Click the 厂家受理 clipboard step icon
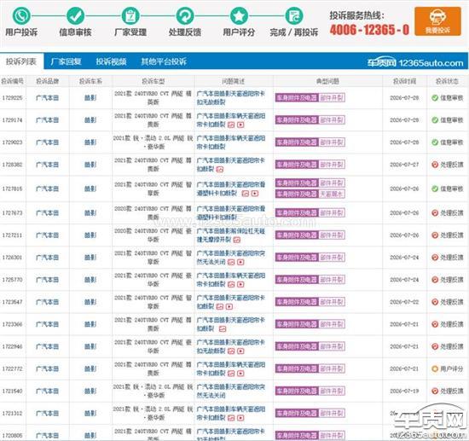This screenshot has width=469, height=441. tap(130, 16)
